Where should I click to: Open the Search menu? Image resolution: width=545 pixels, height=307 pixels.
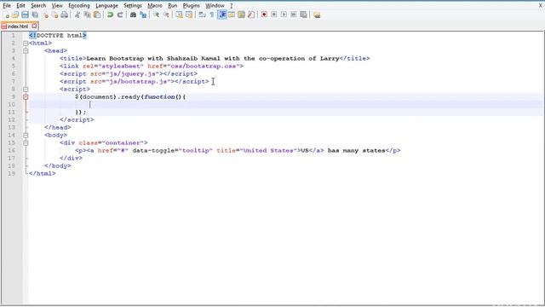tap(38, 6)
